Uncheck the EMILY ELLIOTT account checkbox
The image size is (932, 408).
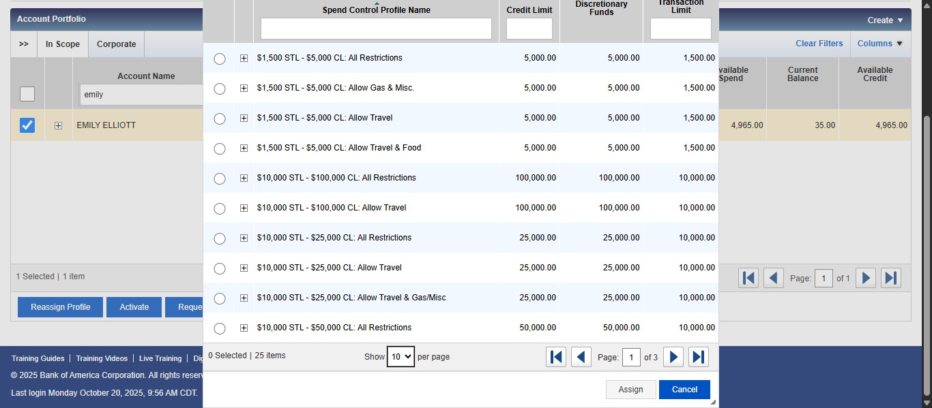point(27,125)
